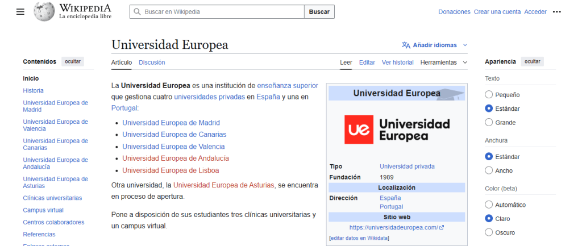Image resolution: width=582 pixels, height=246 pixels.
Task: Open Universidad Europea de Valencia bullet link
Action: (x=173, y=146)
